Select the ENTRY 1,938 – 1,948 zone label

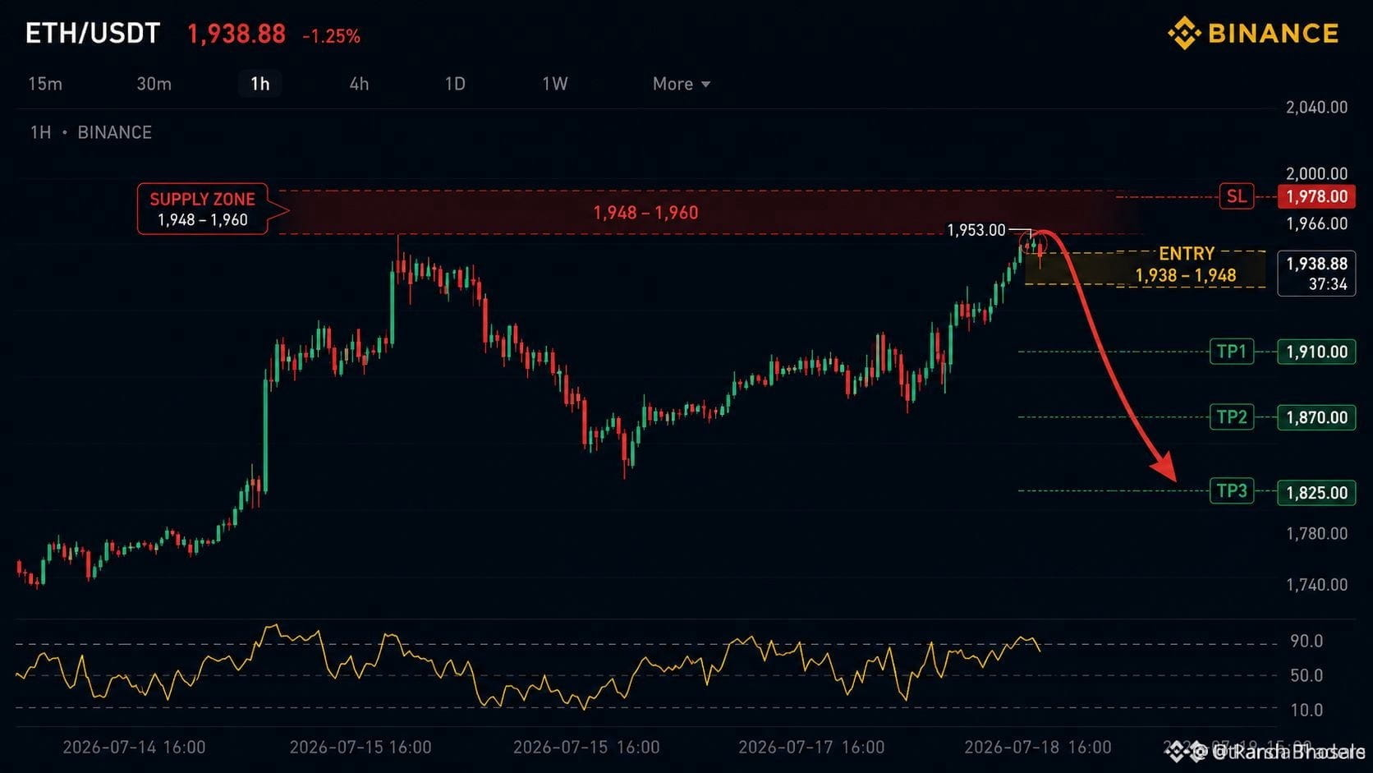coord(1186,265)
